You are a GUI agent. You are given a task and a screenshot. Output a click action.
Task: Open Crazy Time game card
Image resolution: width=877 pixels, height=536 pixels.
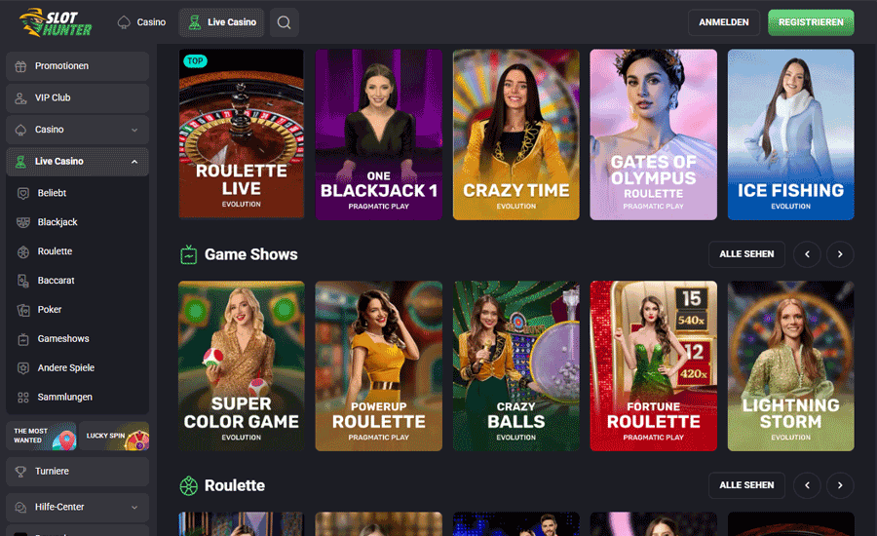(516, 134)
